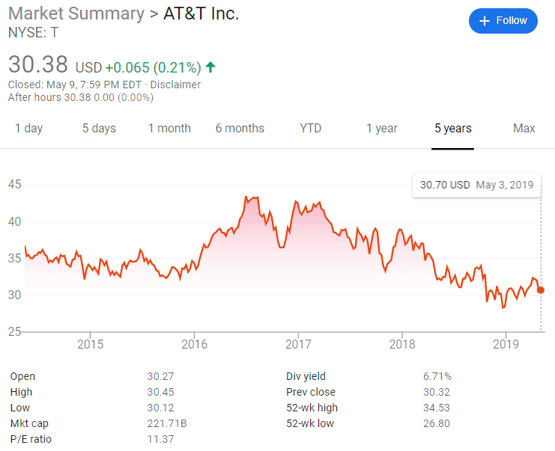Click the orange data point marker on chart

click(x=541, y=290)
